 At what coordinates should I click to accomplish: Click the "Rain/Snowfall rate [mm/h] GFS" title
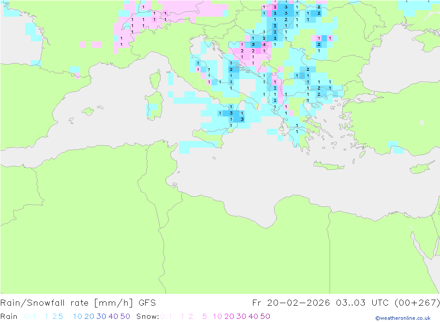[78, 303]
